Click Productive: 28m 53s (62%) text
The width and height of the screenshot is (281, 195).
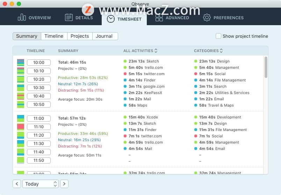tap(83, 78)
